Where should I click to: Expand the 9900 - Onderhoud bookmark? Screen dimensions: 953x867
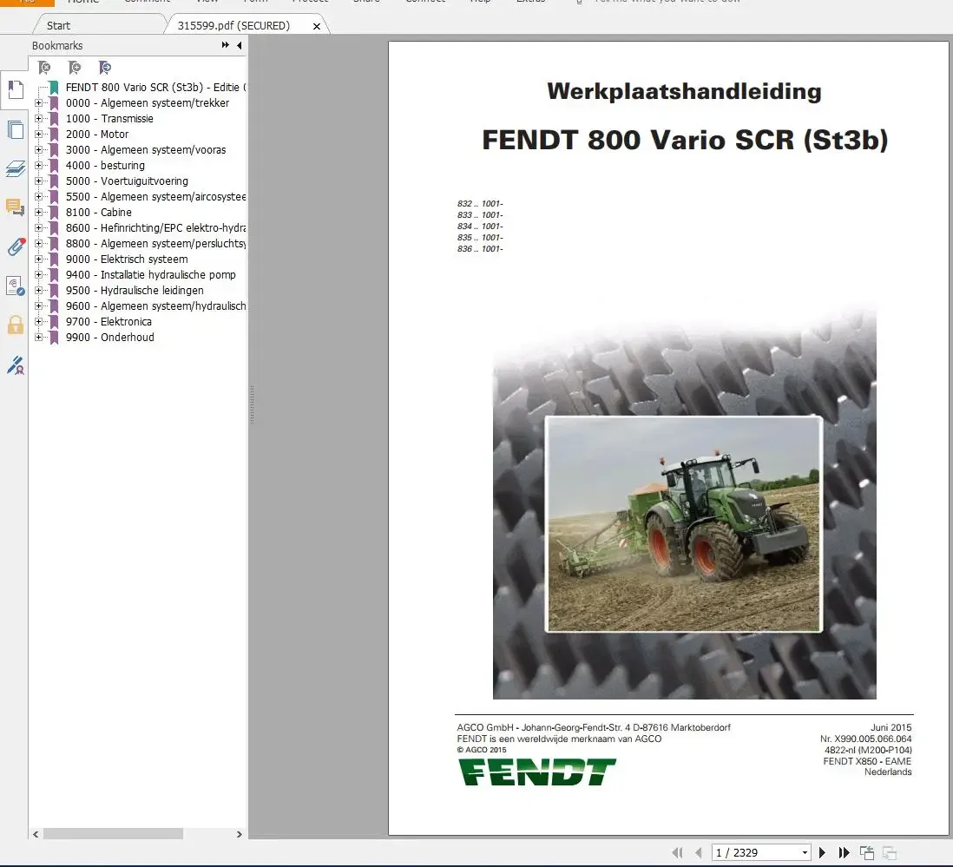tap(39, 338)
